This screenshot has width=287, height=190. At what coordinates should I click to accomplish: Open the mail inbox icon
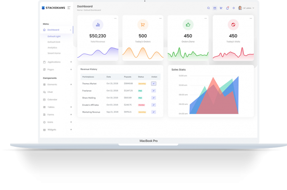point(215,8)
